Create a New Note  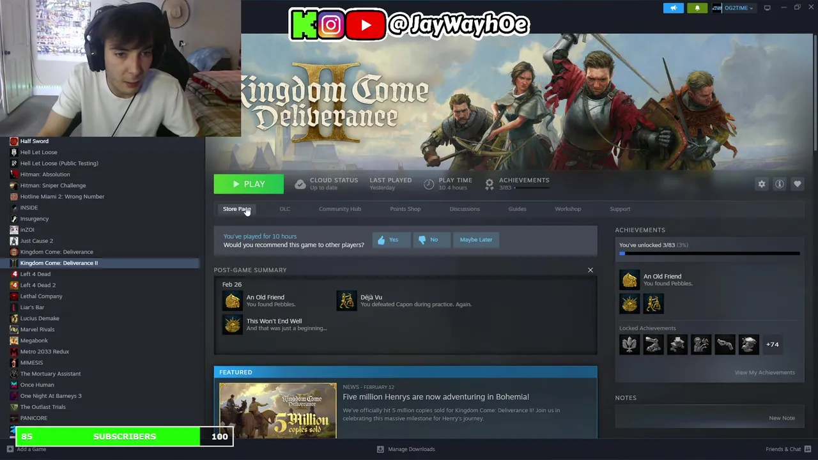782,418
